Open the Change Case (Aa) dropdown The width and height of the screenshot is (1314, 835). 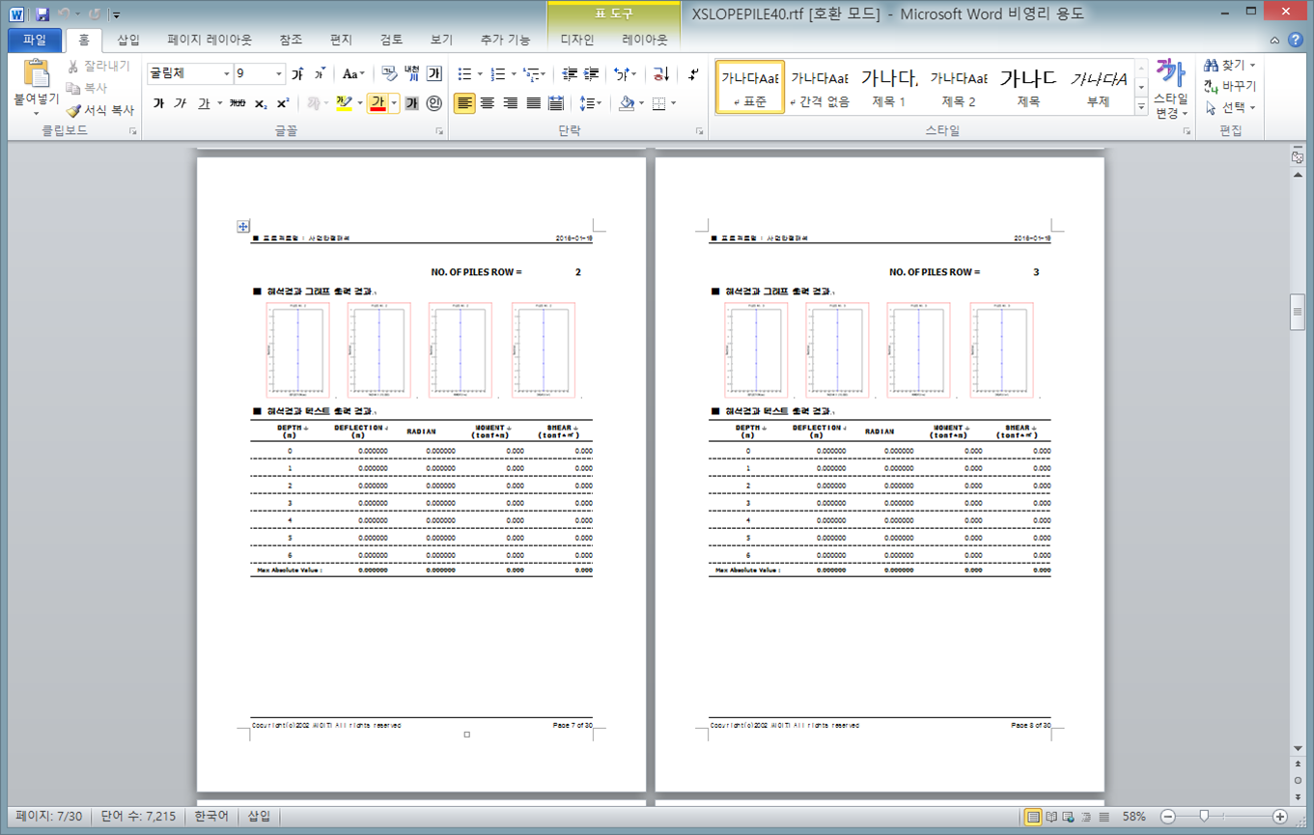coord(353,74)
